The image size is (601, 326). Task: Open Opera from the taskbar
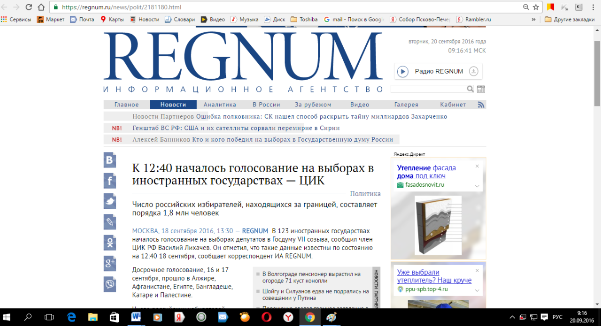pos(267,317)
